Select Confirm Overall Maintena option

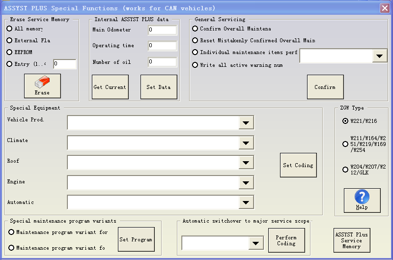195,29
